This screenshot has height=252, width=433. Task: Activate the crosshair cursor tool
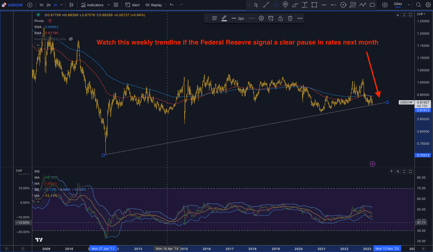tap(275, 5)
